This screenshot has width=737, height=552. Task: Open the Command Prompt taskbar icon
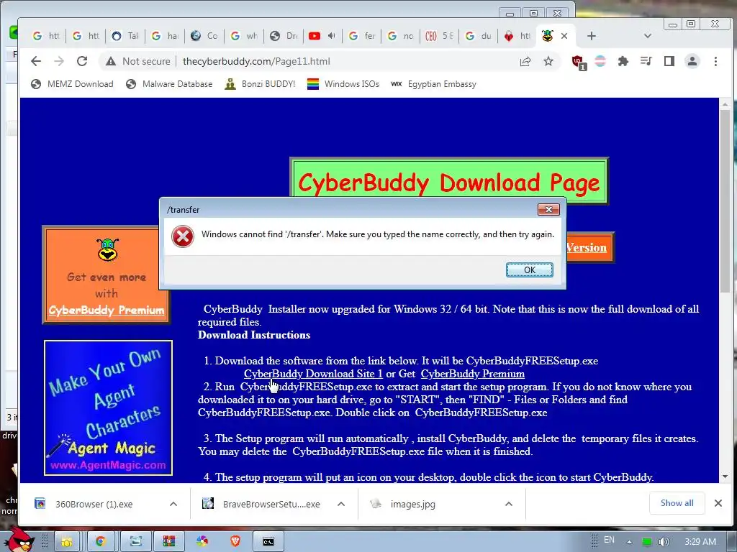coord(268,542)
